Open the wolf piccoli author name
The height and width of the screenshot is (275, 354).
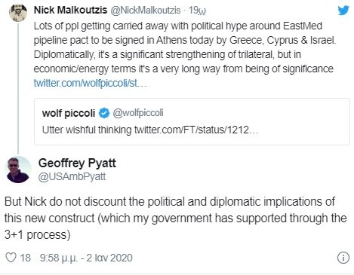click(69, 113)
